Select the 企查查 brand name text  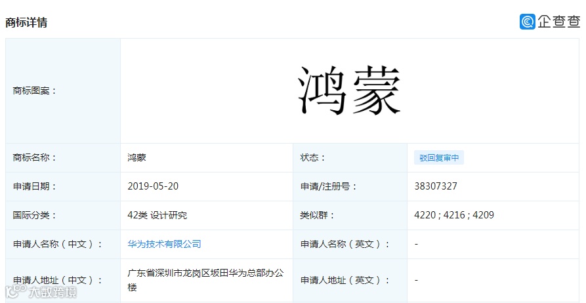558,22
